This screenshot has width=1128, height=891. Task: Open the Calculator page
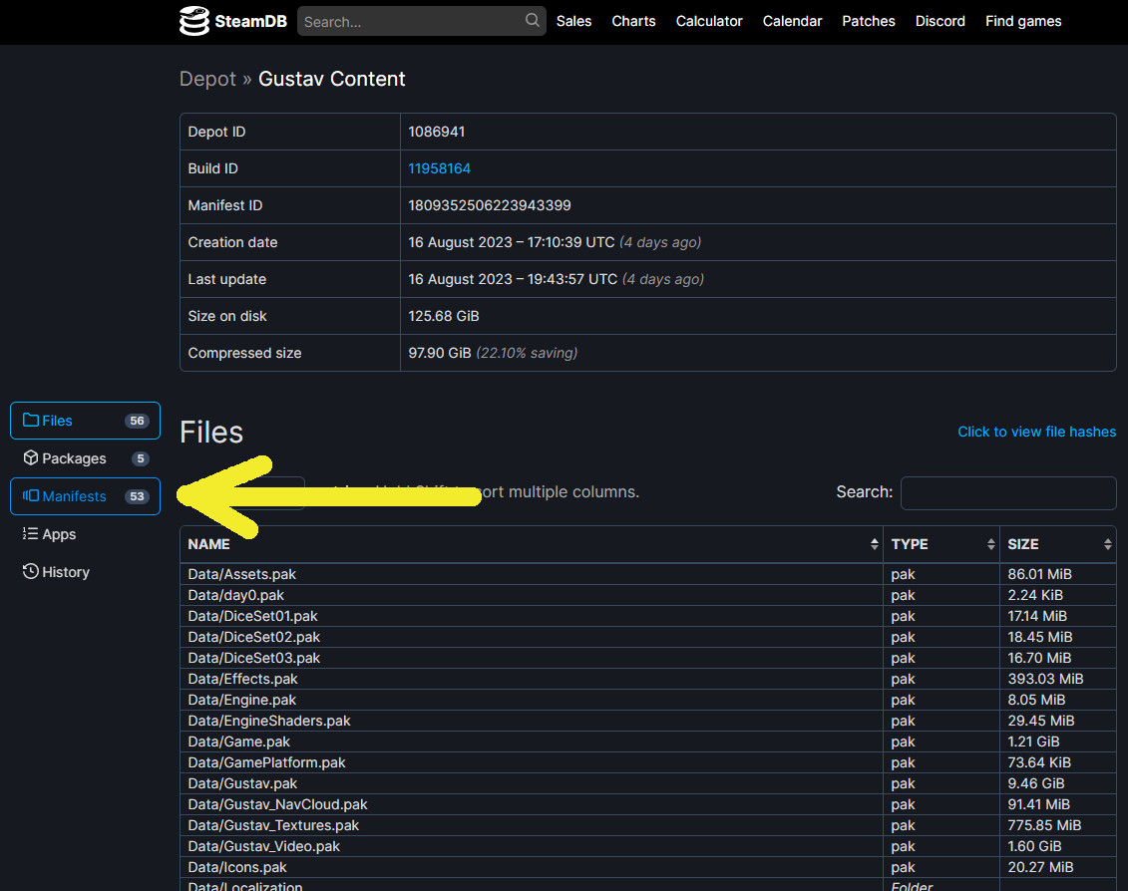point(708,21)
